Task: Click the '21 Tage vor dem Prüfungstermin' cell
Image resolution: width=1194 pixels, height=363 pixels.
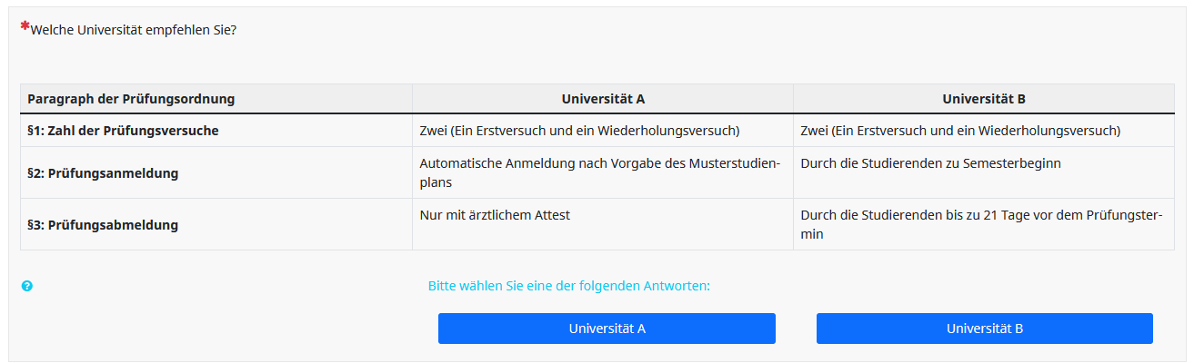Action: click(x=980, y=224)
